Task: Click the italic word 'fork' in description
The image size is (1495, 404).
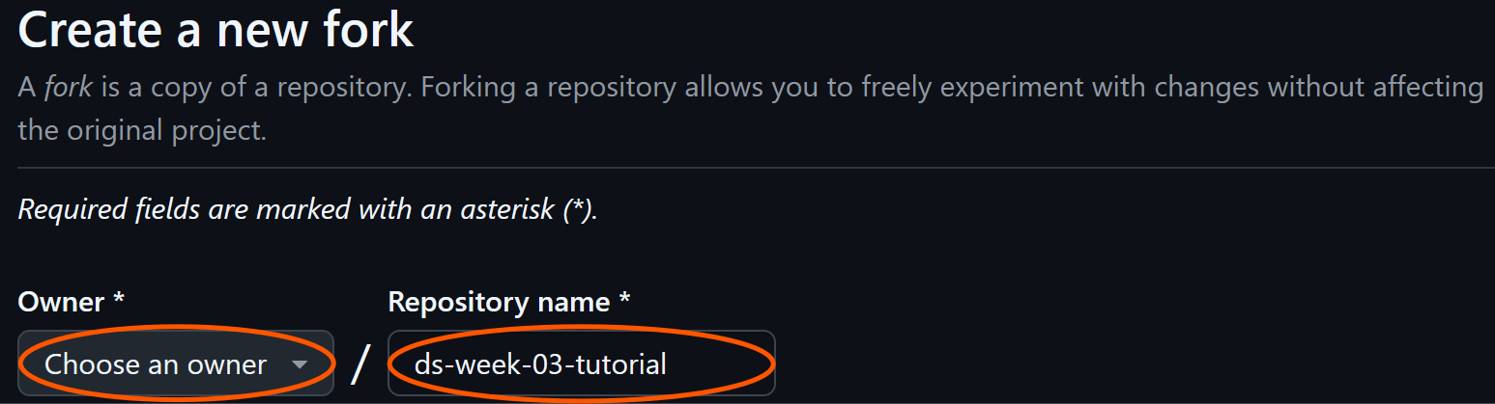Action: pyautogui.click(x=69, y=88)
